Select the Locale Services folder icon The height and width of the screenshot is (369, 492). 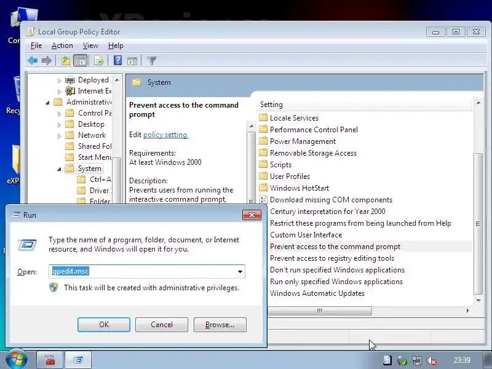[x=263, y=117]
